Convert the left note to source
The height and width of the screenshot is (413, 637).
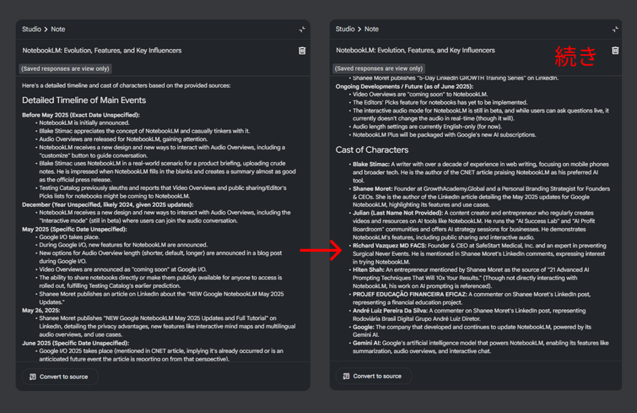[60, 377]
